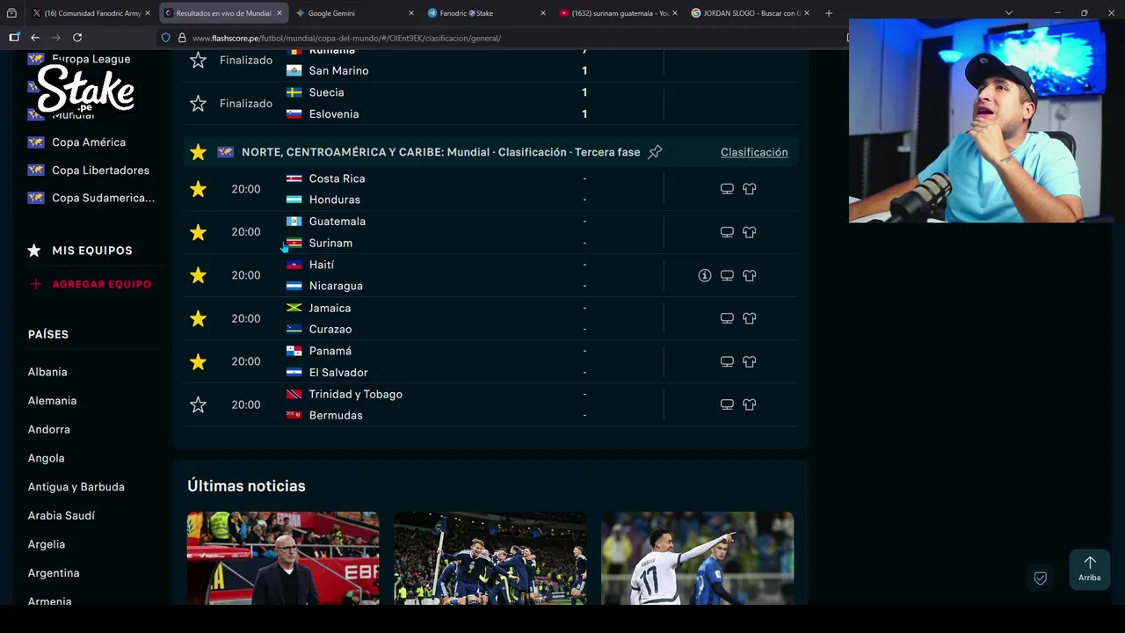The image size is (1125, 633).
Task: Open news thumbnail with coach in black
Action: (x=283, y=558)
